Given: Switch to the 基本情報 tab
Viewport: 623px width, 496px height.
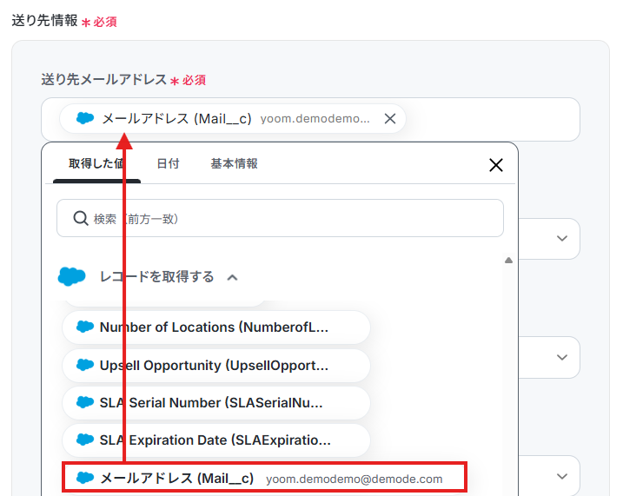Looking at the screenshot, I should (234, 163).
